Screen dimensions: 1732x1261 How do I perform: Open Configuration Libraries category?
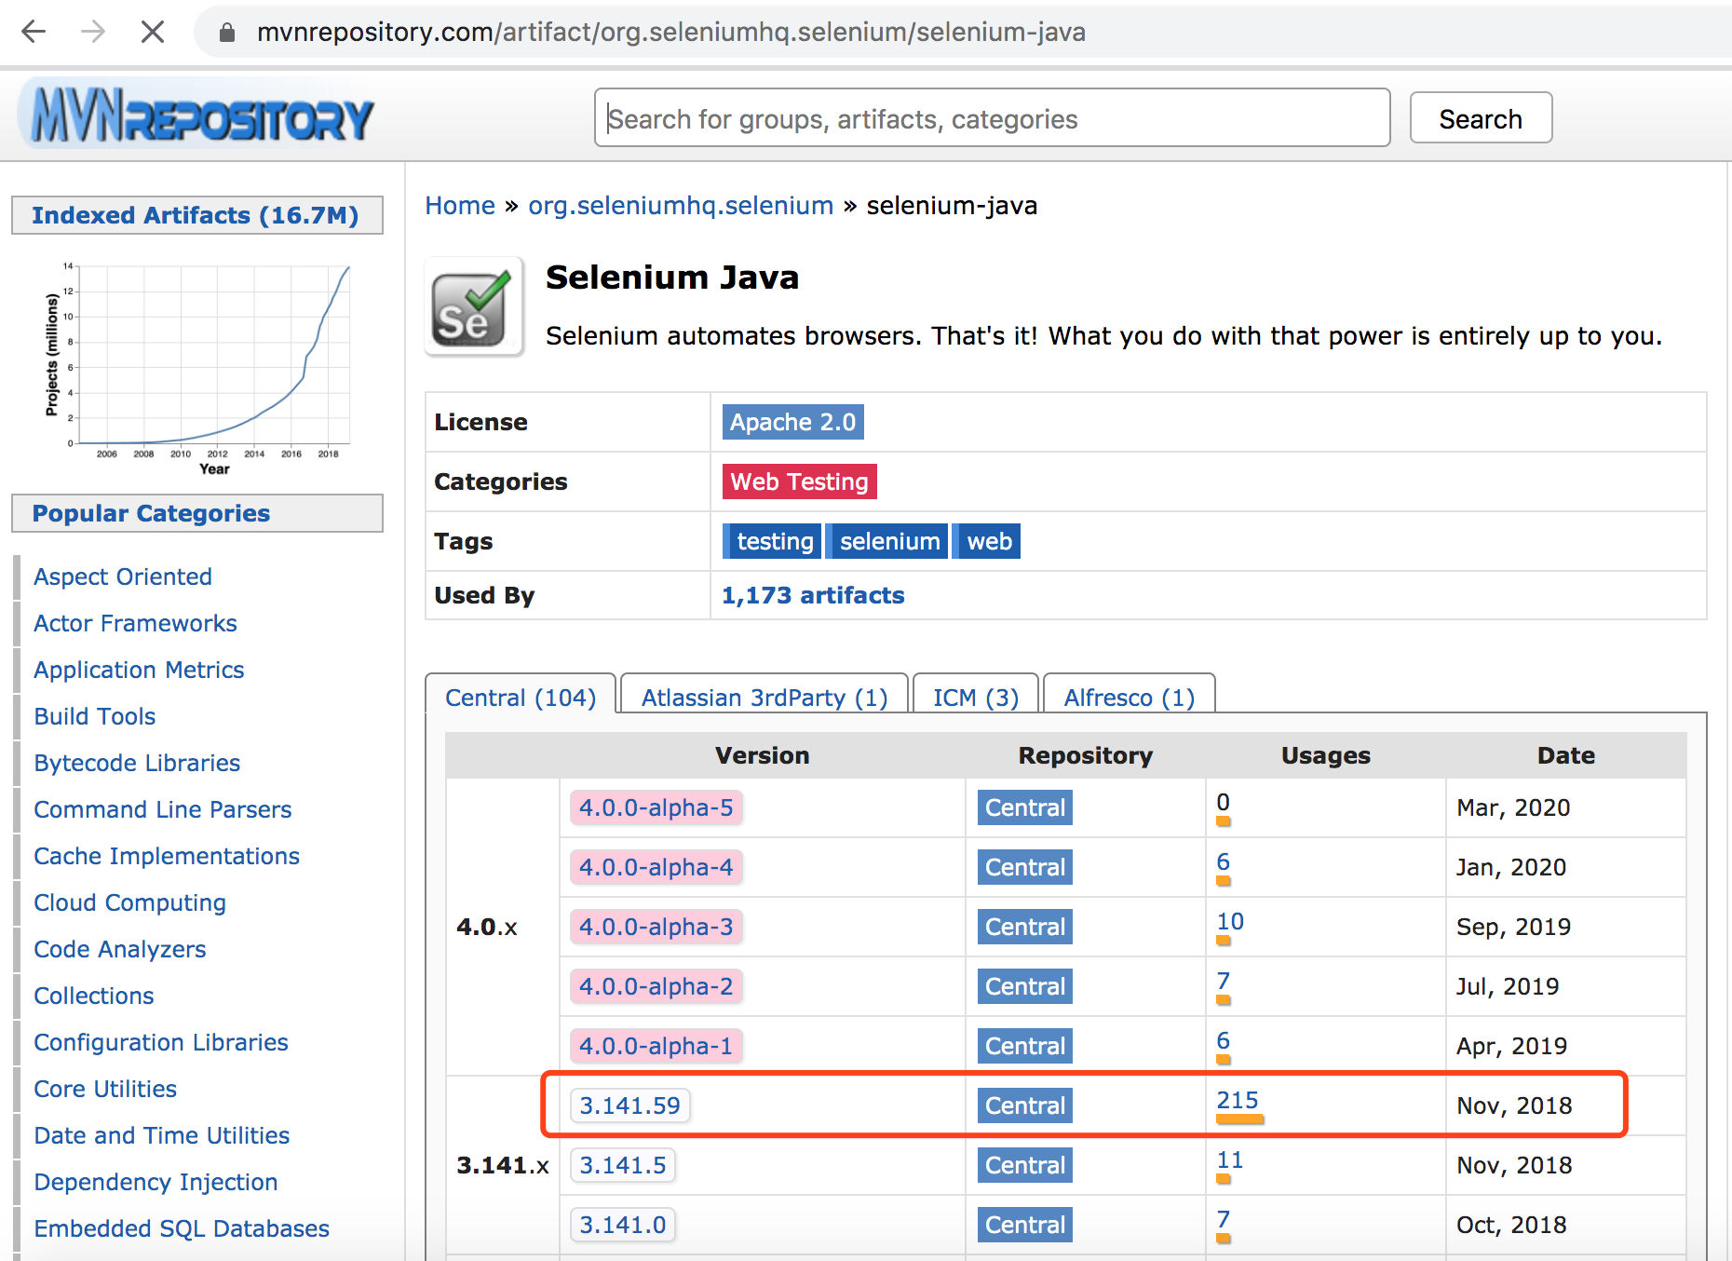tap(161, 1042)
